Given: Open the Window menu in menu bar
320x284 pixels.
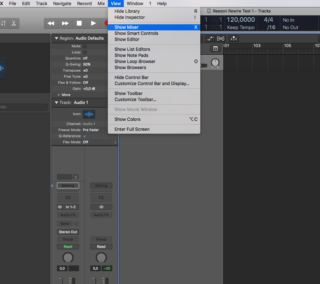Looking at the screenshot, I should coord(135,4).
